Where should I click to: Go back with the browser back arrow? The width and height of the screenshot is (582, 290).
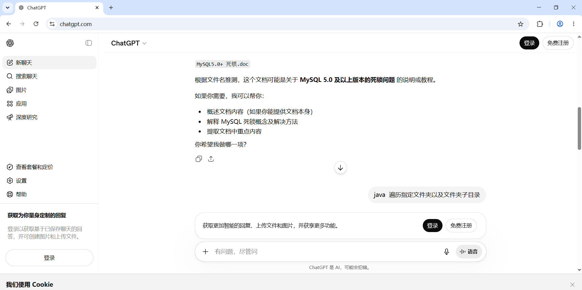point(9,24)
